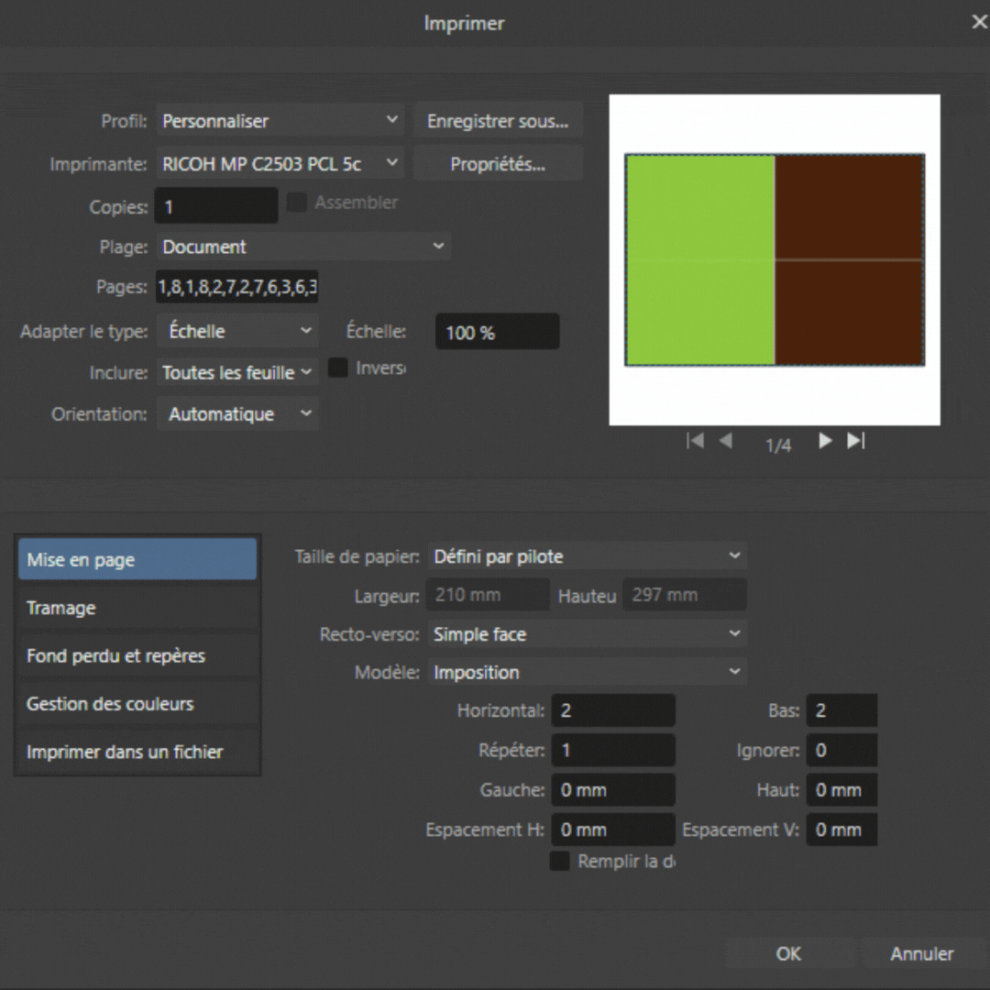Open the Plage Document dropdown
Image resolution: width=990 pixels, height=990 pixels.
(303, 247)
